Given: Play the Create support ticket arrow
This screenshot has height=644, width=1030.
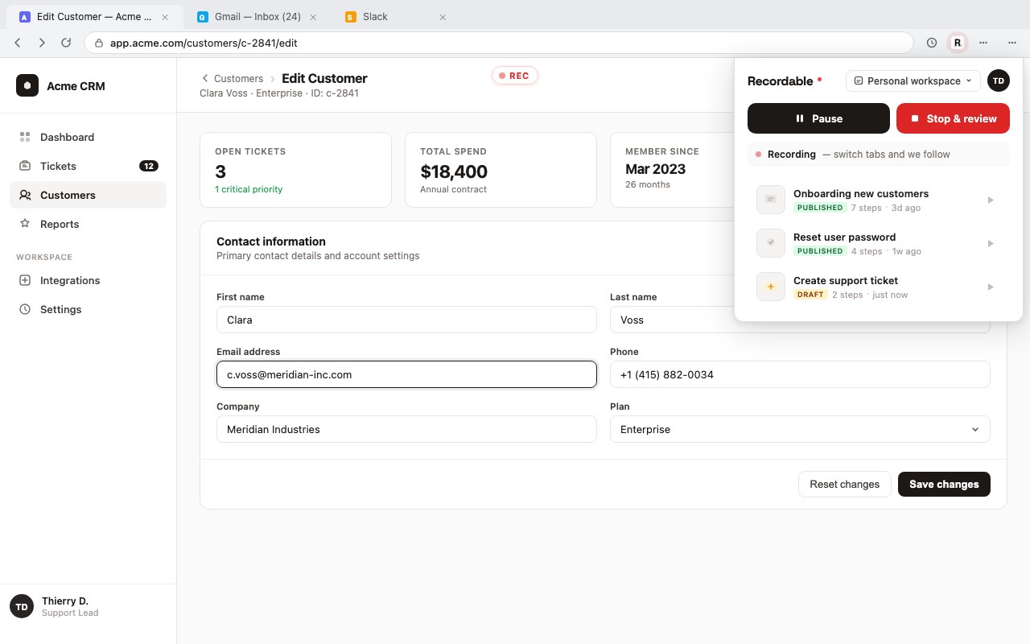Looking at the screenshot, I should point(991,287).
